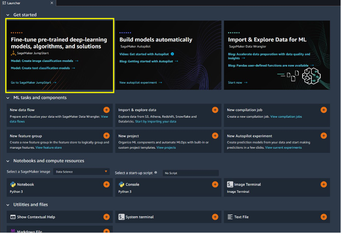Open the start-up script No Script dropdown
Screen dimensions: 341x233
(x=191, y=173)
